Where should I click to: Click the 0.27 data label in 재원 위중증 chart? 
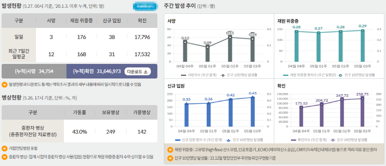pyautogui.click(x=319, y=28)
